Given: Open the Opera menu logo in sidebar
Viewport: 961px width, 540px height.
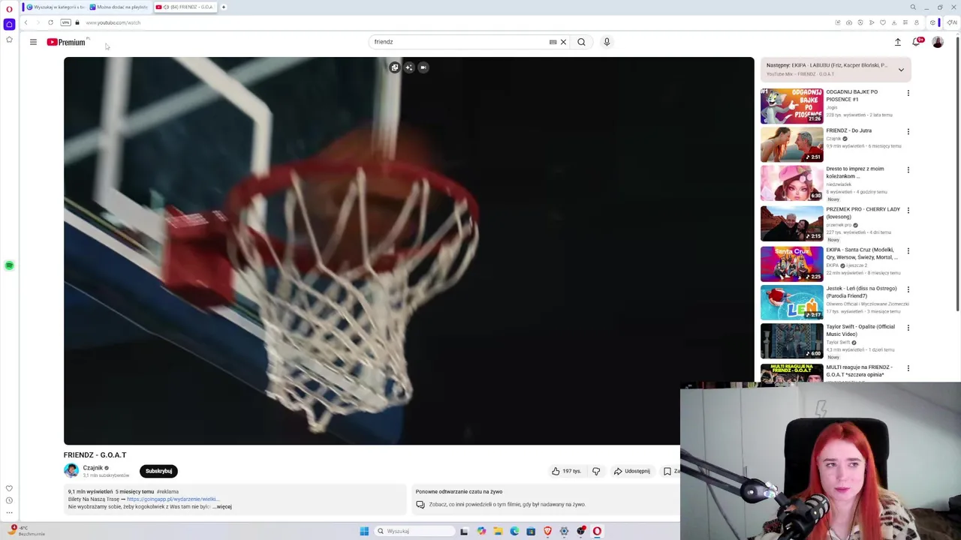Looking at the screenshot, I should click(9, 9).
